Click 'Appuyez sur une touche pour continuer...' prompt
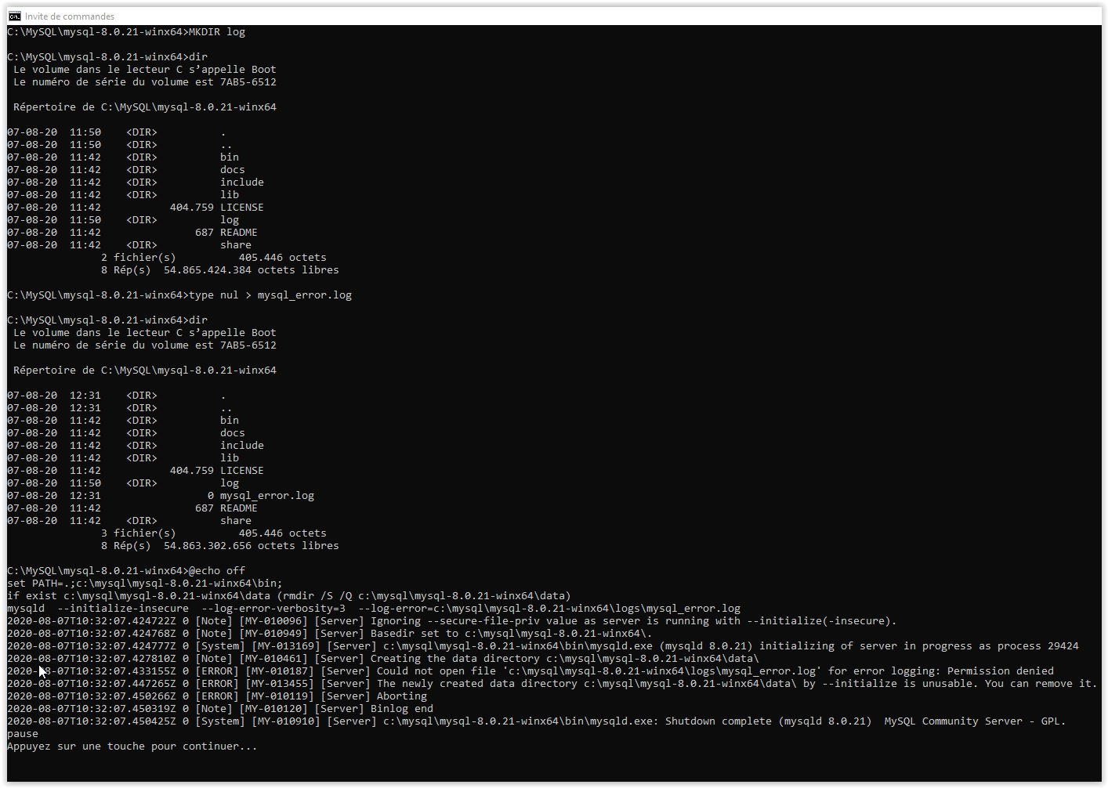Image resolution: width=1108 pixels, height=788 pixels. 132,746
